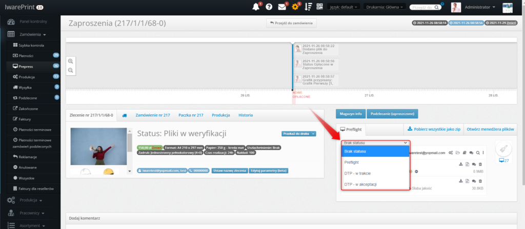This screenshot has width=525, height=229.
Task: Open the vertical dots menu in Preflight row
Action: click(x=483, y=153)
